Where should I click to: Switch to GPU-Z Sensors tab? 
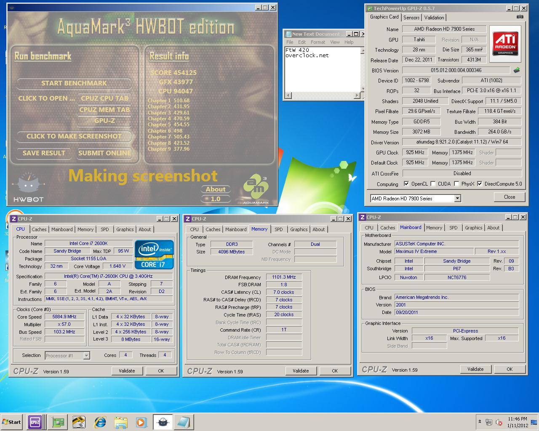click(411, 18)
